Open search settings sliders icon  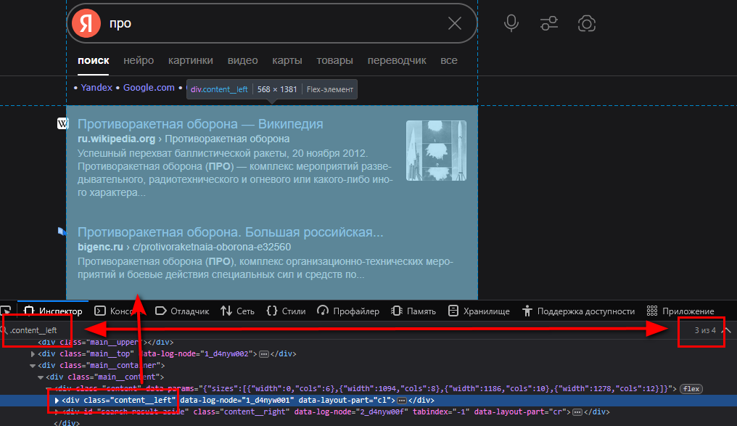[x=549, y=23]
